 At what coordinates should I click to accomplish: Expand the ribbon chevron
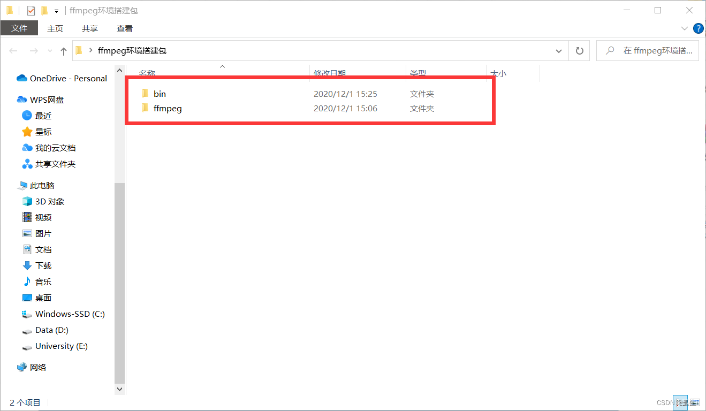[684, 28]
